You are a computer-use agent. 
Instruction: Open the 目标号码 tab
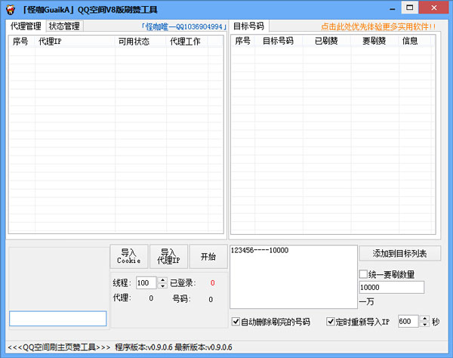point(248,26)
